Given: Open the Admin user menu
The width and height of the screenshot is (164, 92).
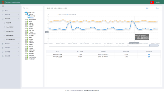Looking at the screenshot, I should click(157, 2).
